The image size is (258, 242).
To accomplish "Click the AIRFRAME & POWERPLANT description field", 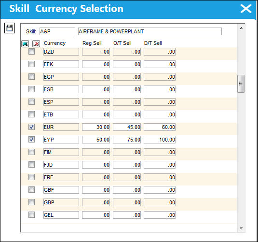I will 150,31.
